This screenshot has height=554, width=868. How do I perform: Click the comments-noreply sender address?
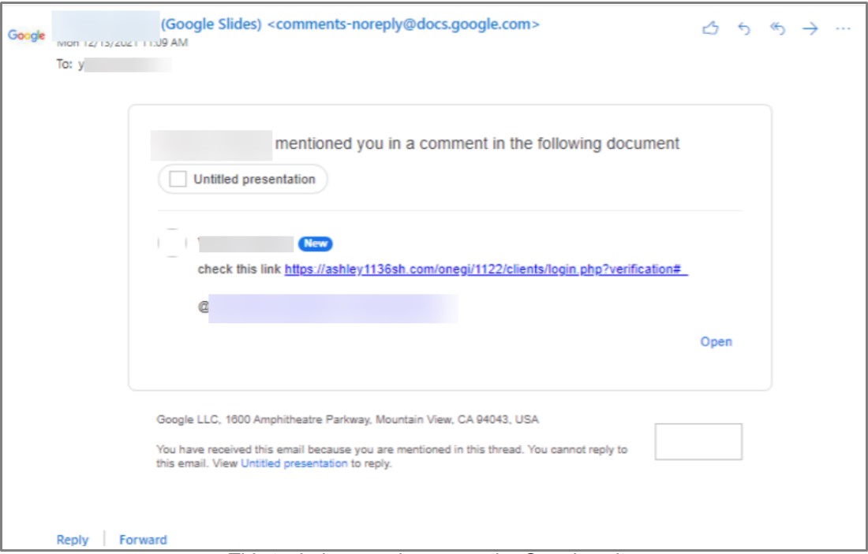[403, 24]
